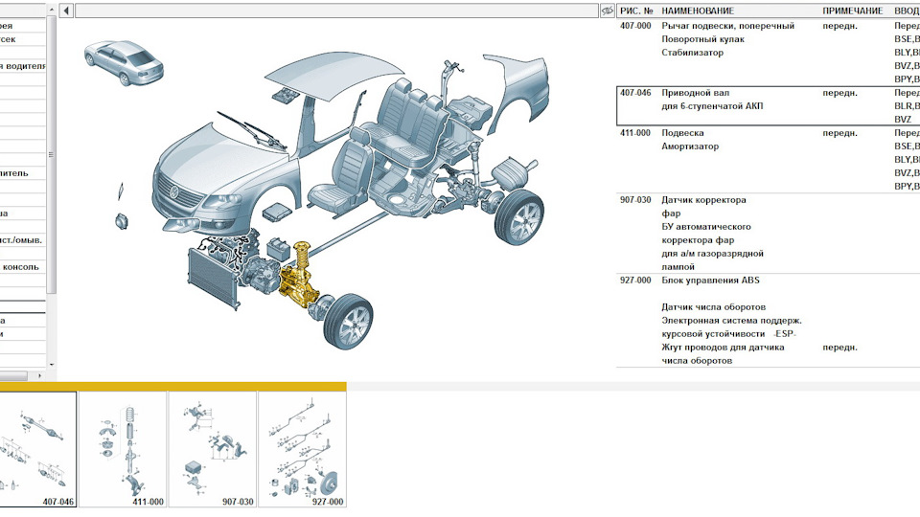Click the left-pointing back arrow button
920x517 pixels.
point(66,11)
